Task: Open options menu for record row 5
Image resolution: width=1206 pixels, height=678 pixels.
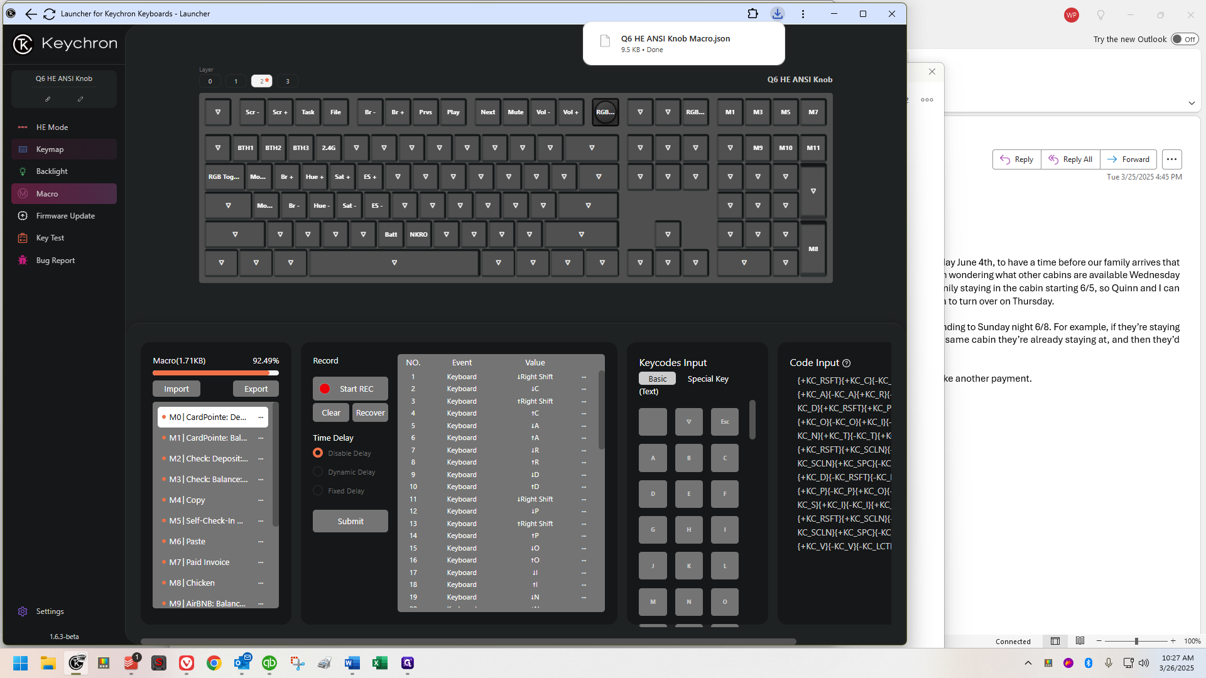Action: 584,426
